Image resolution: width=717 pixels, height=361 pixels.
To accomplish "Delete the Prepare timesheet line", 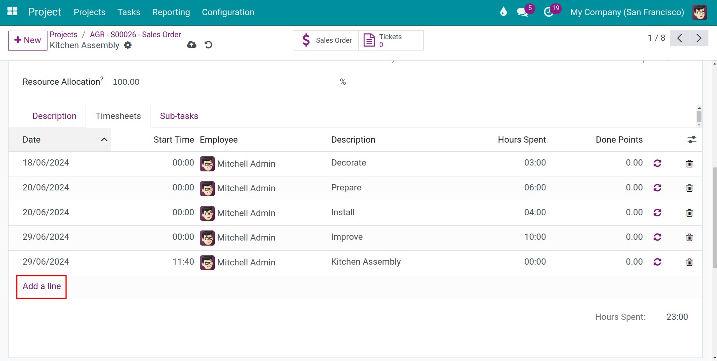I will [x=689, y=188].
